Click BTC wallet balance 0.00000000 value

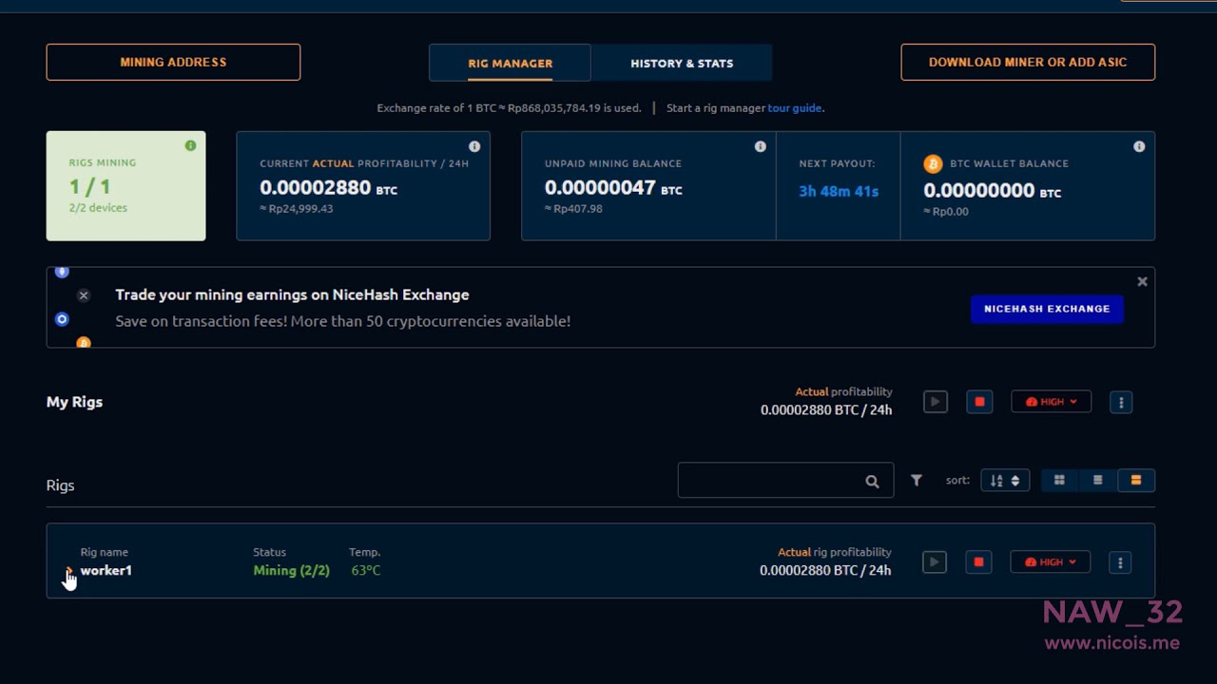992,191
